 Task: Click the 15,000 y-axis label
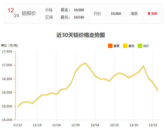coord(7,120)
